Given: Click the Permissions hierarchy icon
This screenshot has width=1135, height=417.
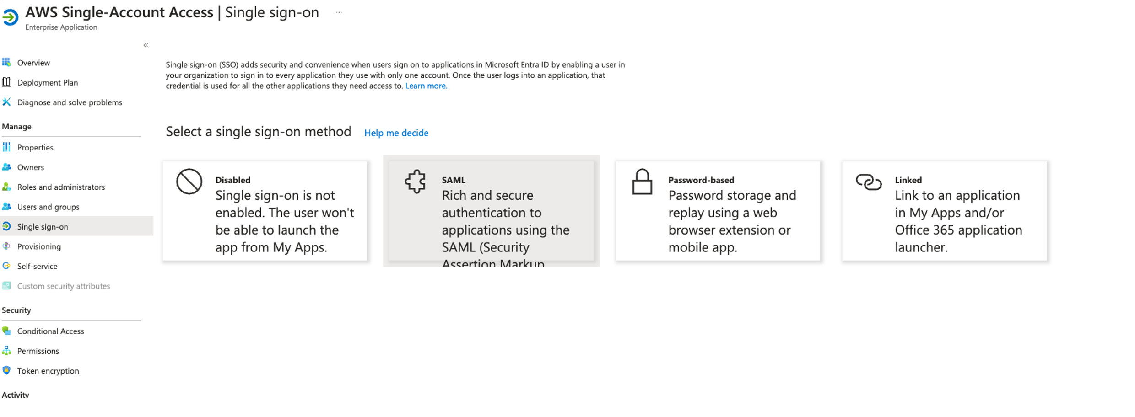Looking at the screenshot, I should tap(6, 351).
